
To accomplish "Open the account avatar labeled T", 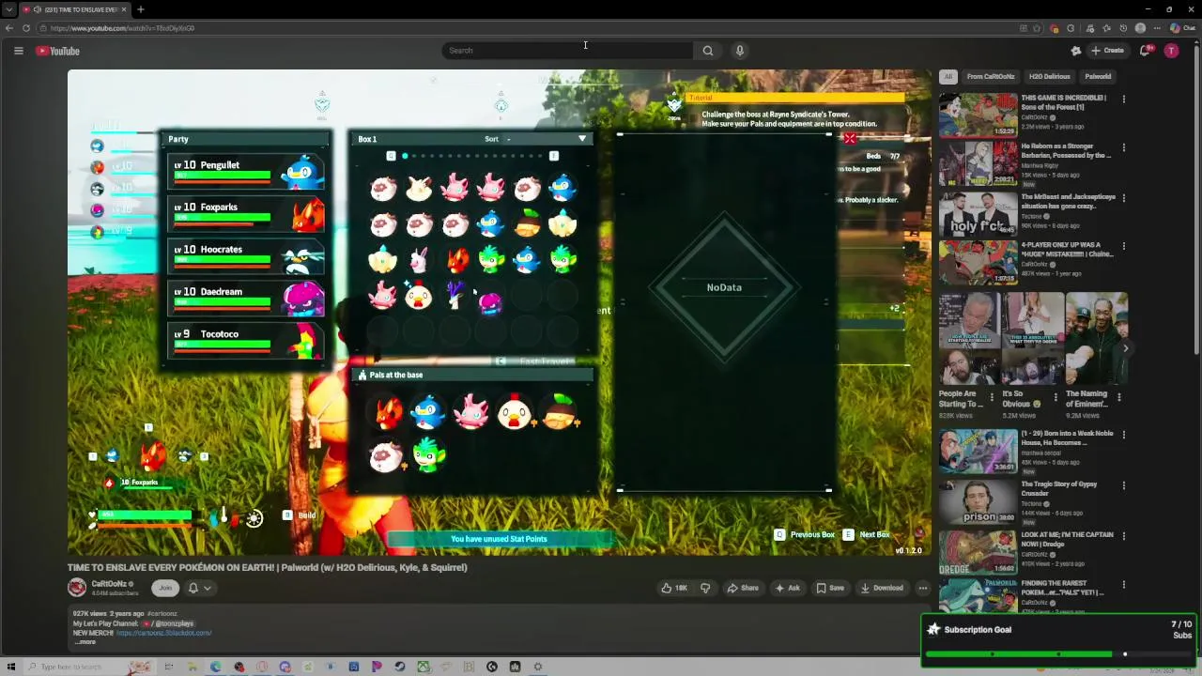I will (x=1171, y=51).
